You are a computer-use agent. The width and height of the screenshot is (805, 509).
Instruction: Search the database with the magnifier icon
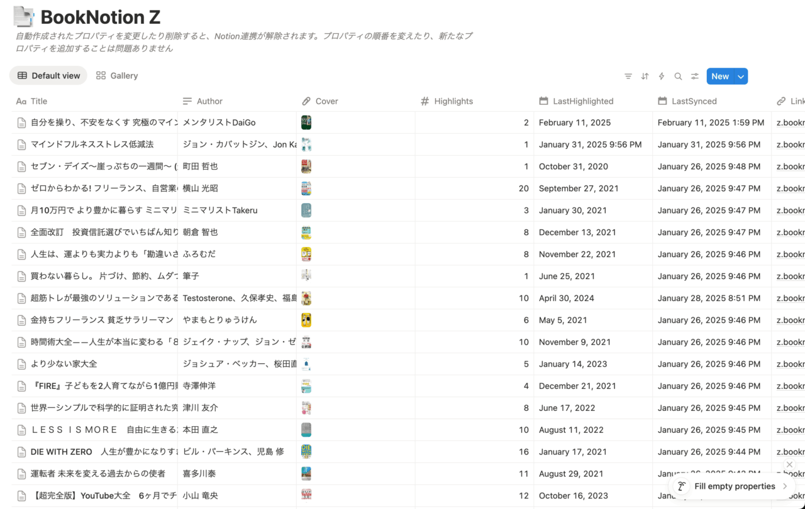coord(678,76)
